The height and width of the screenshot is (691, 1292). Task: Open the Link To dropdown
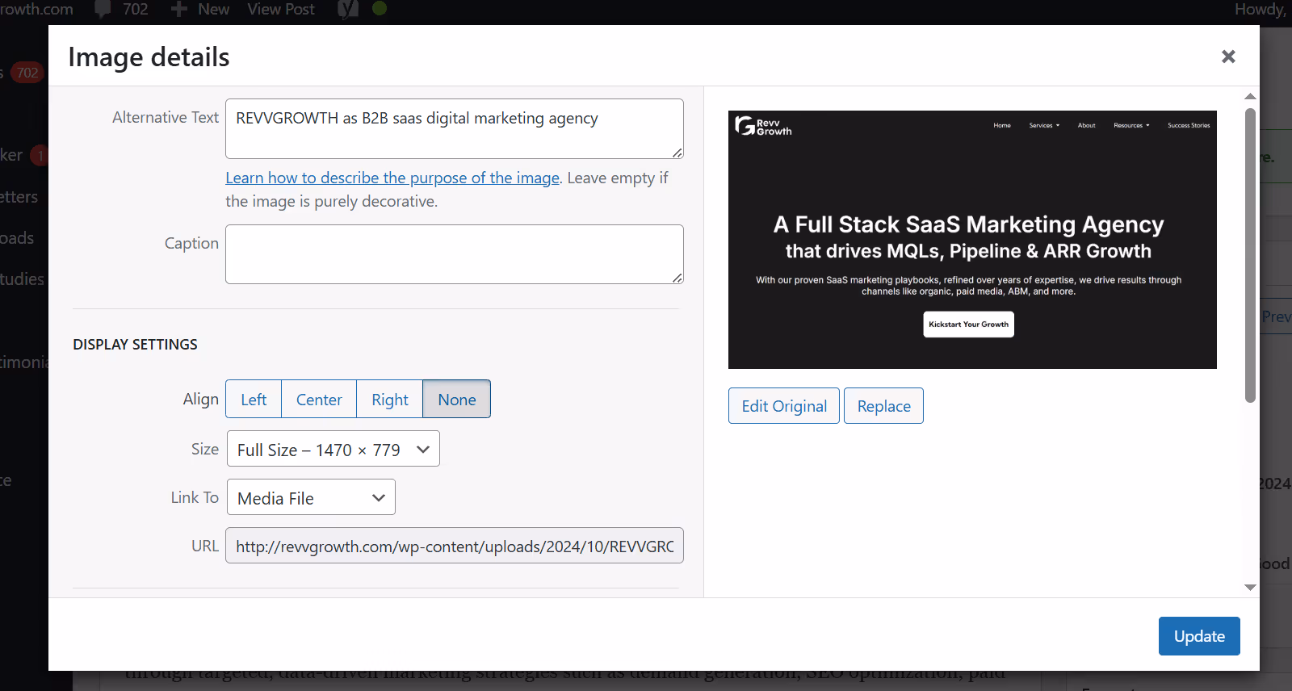point(311,497)
